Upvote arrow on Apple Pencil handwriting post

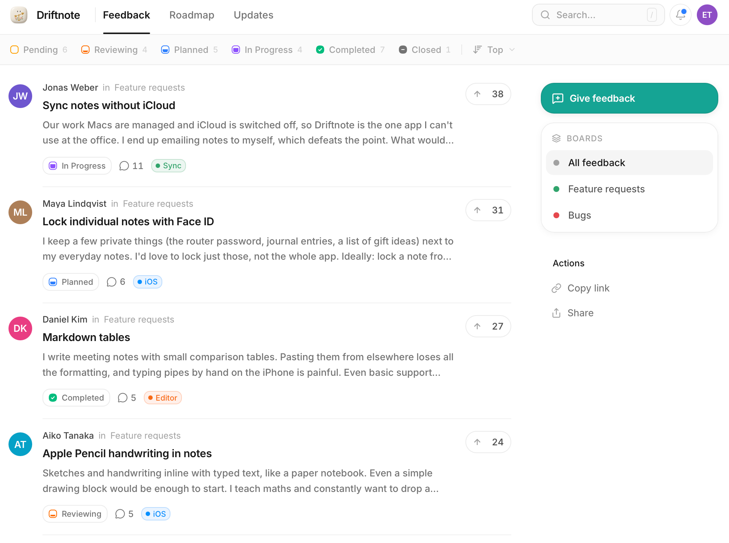tap(477, 442)
